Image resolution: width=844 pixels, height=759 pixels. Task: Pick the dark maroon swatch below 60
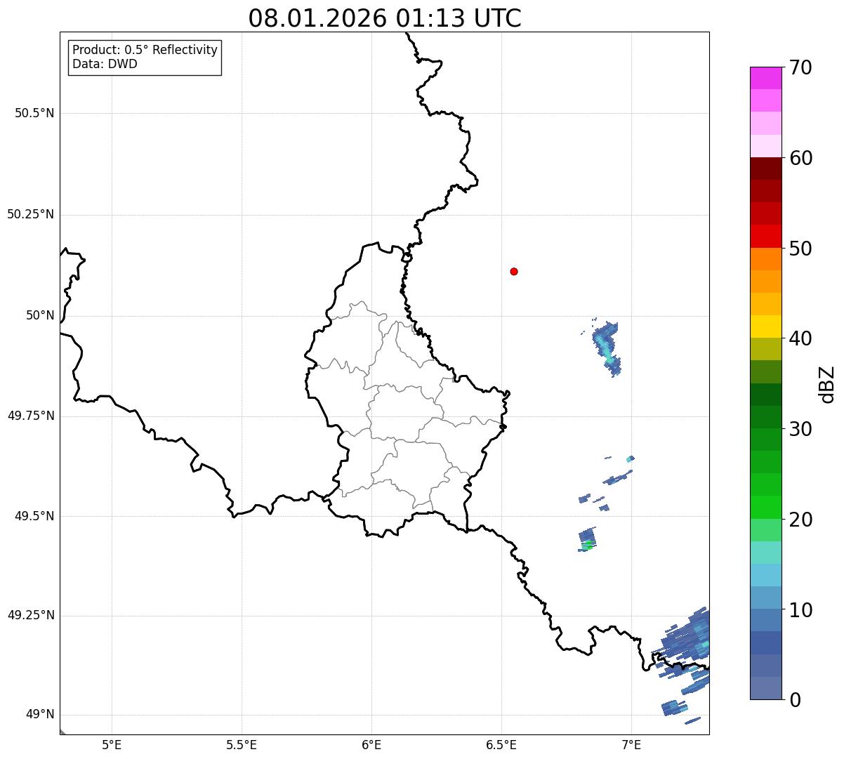click(765, 169)
